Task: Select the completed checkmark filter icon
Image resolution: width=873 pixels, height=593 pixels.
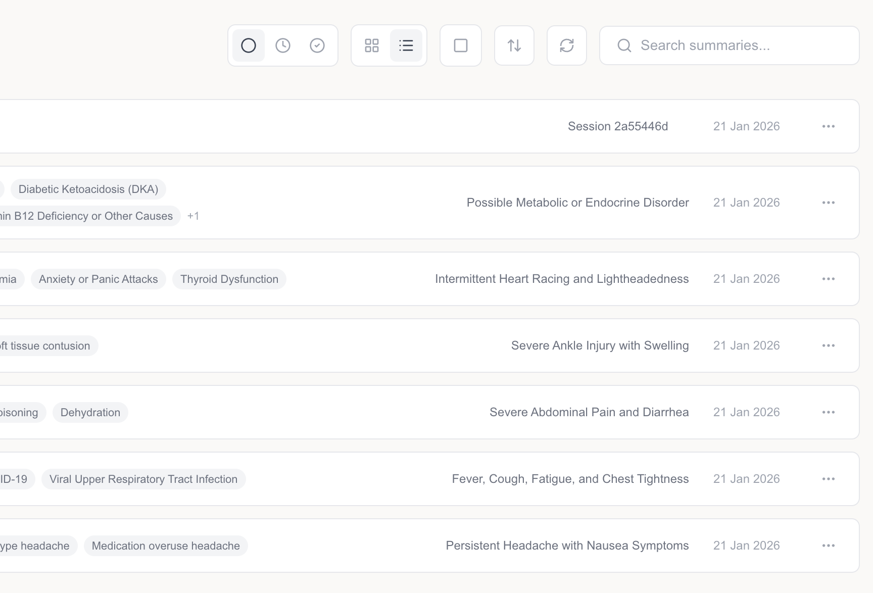Action: tap(317, 45)
